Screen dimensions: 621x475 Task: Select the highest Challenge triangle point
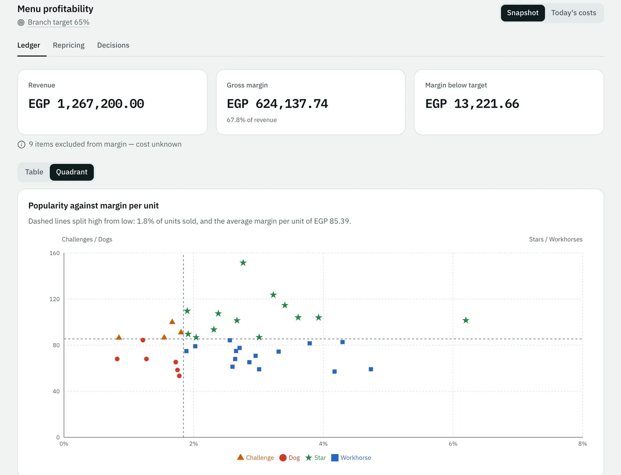point(172,321)
